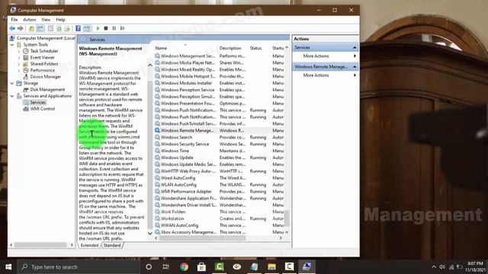
Task: Collapse Windows Remote Manage... section in Actions pane
Action: point(355,67)
